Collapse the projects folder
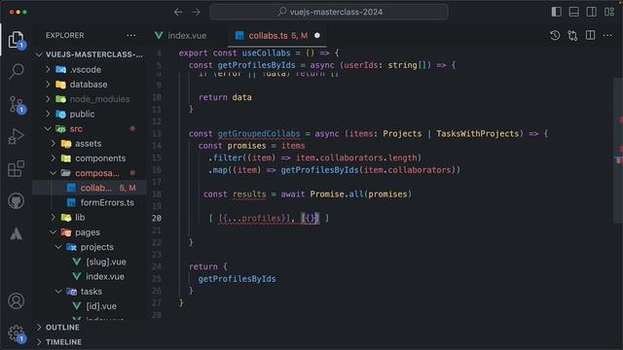The height and width of the screenshot is (350, 623). point(90,247)
